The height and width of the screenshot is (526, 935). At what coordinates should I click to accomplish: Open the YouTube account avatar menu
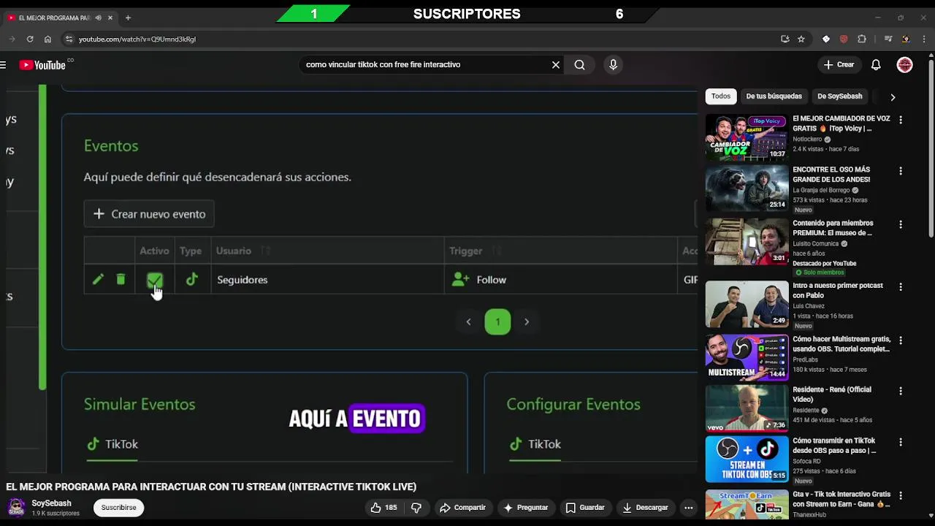click(904, 65)
